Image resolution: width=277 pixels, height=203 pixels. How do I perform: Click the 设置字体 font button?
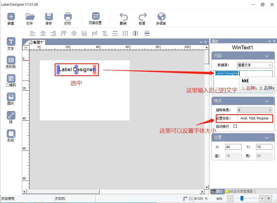(x=255, y=118)
